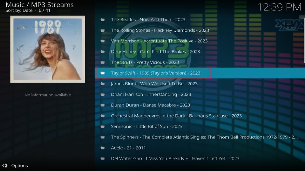This screenshot has width=305, height=171.
Task: Select folder icon next to James Blunt album
Action: 103,84
